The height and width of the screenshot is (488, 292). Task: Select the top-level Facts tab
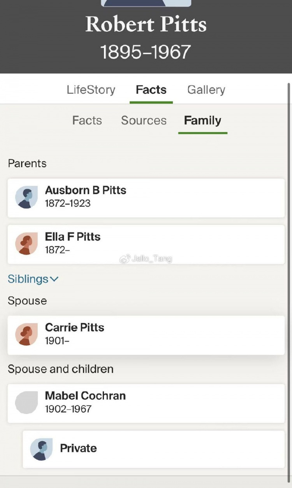[151, 90]
